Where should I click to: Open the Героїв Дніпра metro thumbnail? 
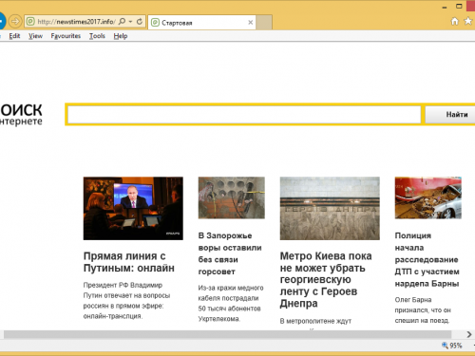[x=330, y=208]
